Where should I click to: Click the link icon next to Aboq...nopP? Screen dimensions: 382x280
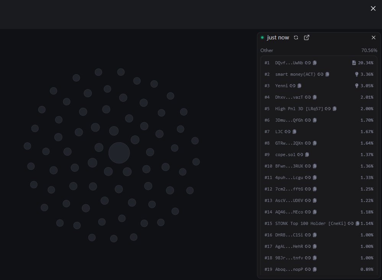coord(308,269)
